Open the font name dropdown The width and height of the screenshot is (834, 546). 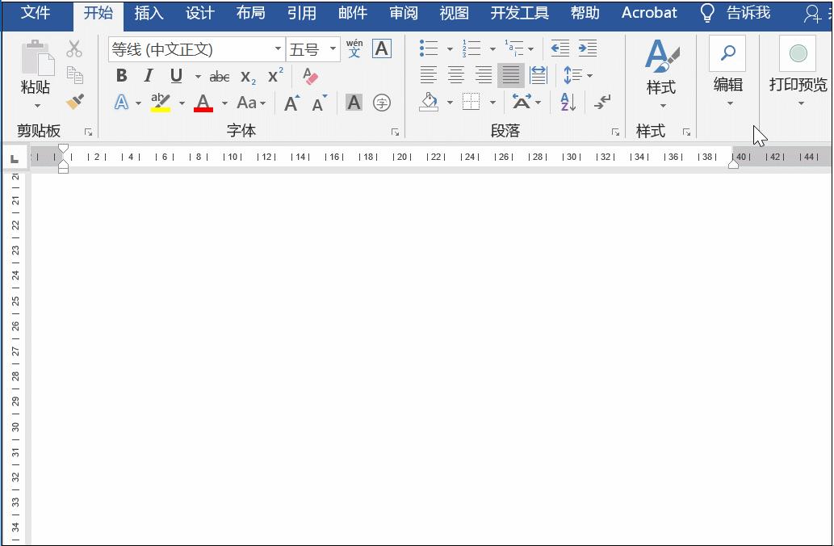pyautogui.click(x=278, y=48)
